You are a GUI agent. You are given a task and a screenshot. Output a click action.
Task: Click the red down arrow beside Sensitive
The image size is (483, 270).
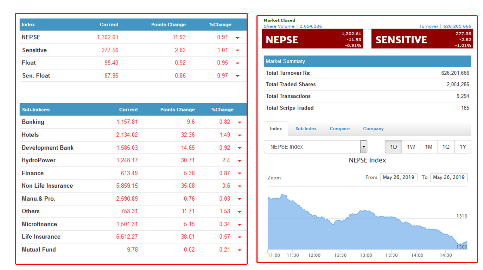(x=237, y=51)
